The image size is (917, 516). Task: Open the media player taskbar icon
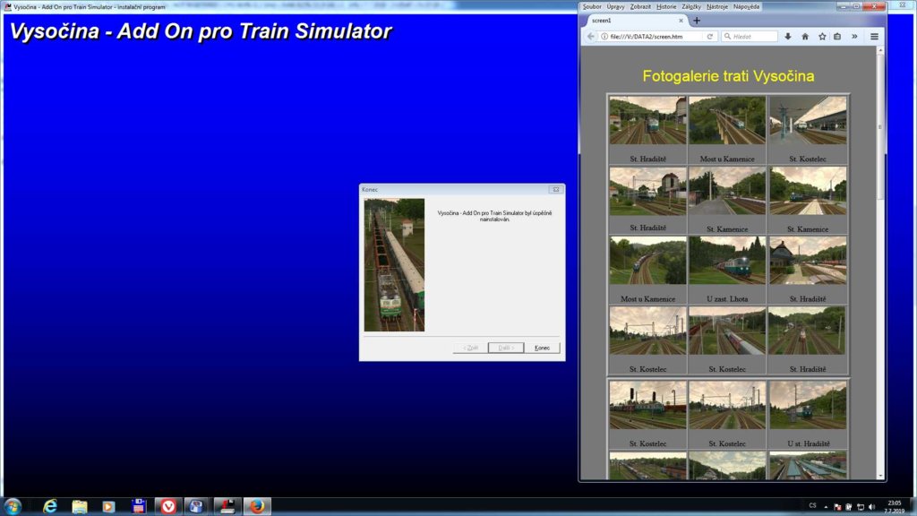pyautogui.click(x=108, y=506)
